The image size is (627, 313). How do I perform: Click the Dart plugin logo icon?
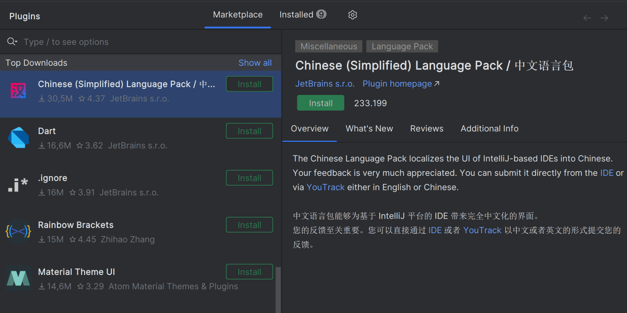pos(18,138)
